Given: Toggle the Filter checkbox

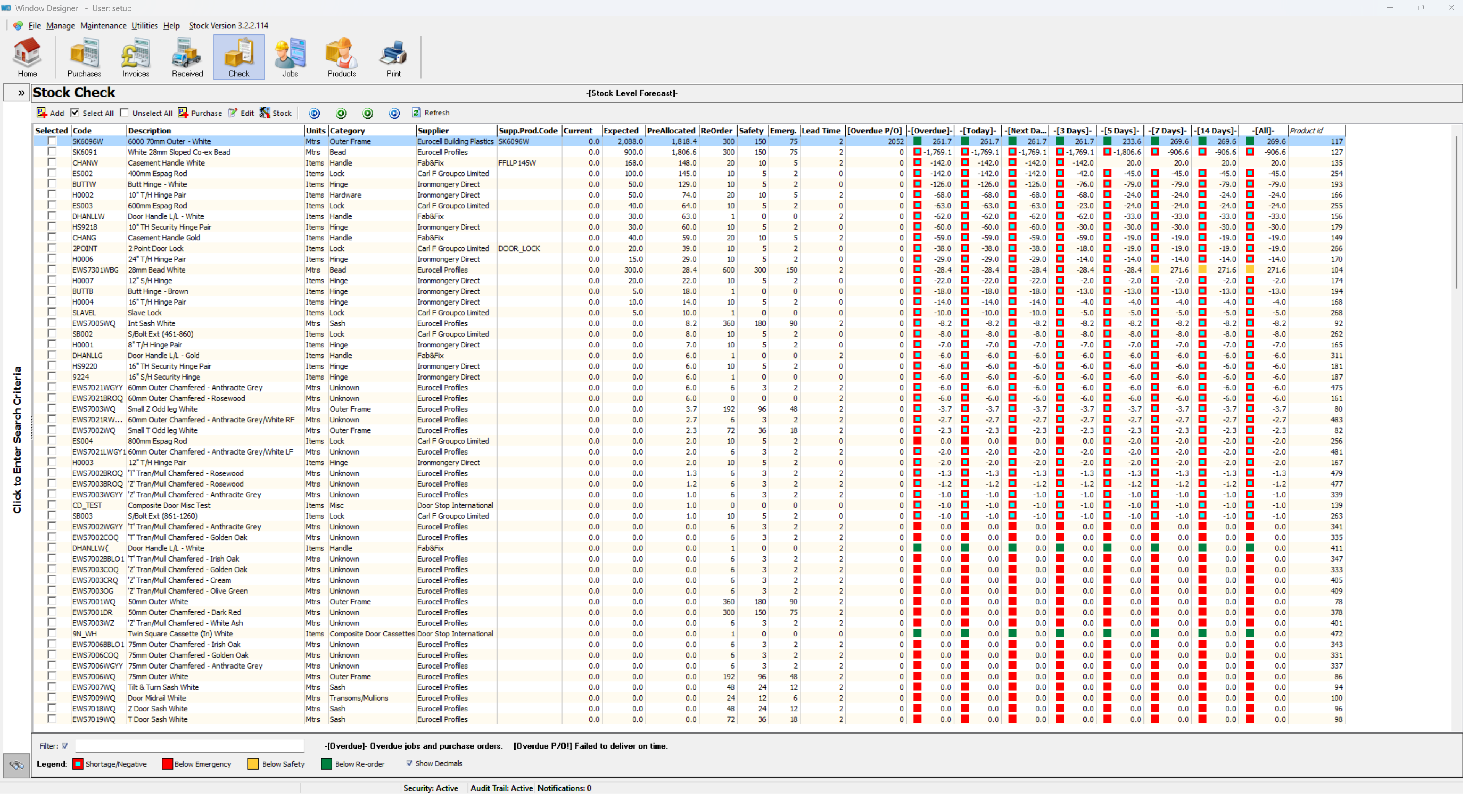Looking at the screenshot, I should point(65,746).
